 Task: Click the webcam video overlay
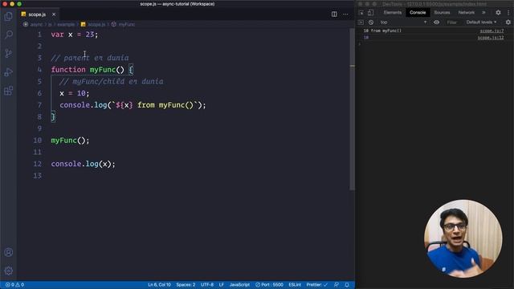463,238
